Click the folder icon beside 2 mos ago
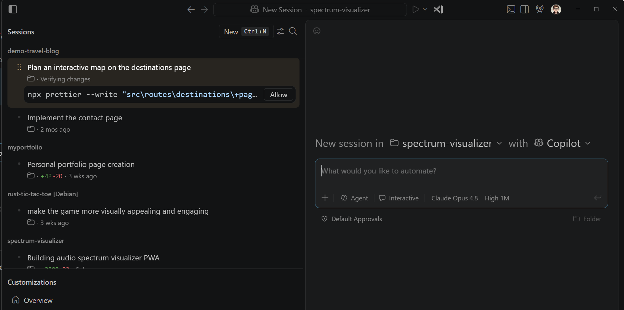Viewport: 624px width, 310px height. point(31,129)
